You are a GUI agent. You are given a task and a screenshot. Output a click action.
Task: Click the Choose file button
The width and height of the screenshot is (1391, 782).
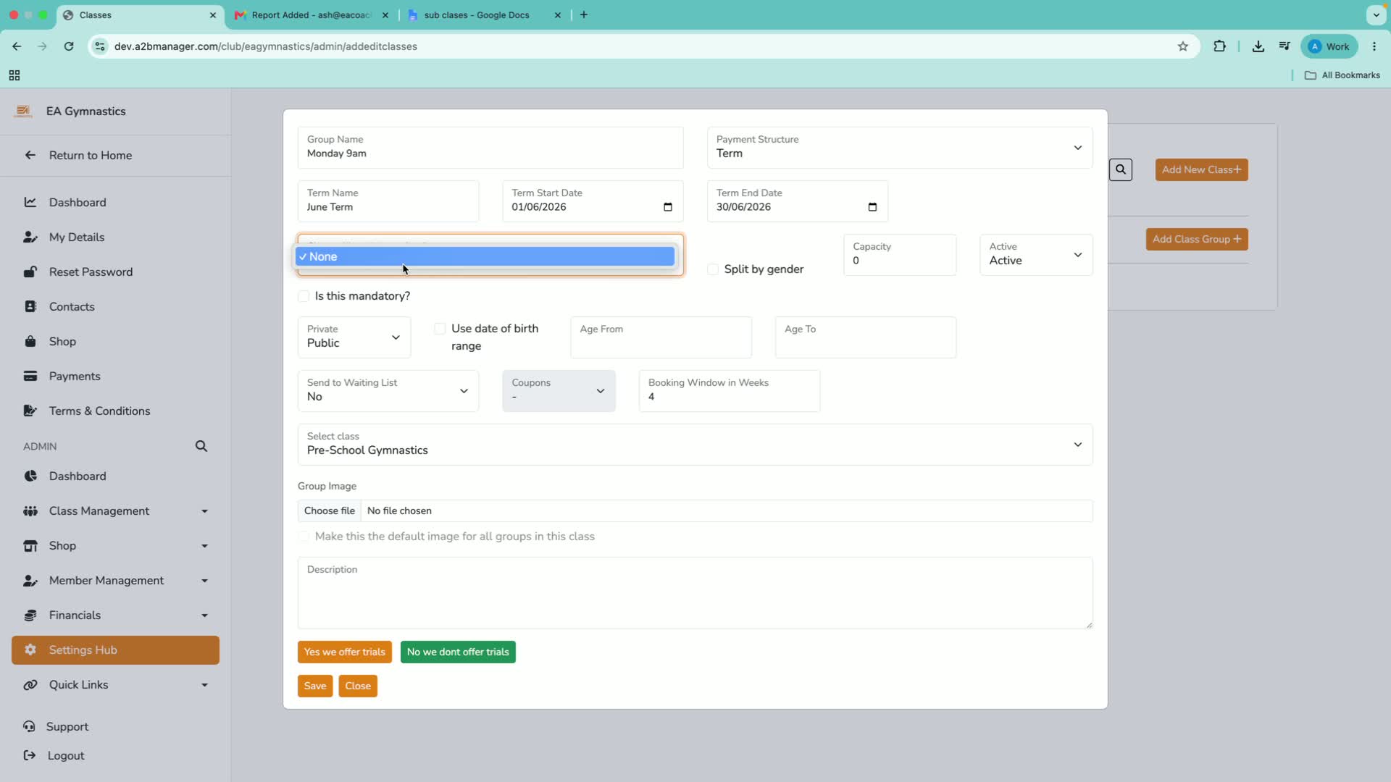(x=330, y=511)
